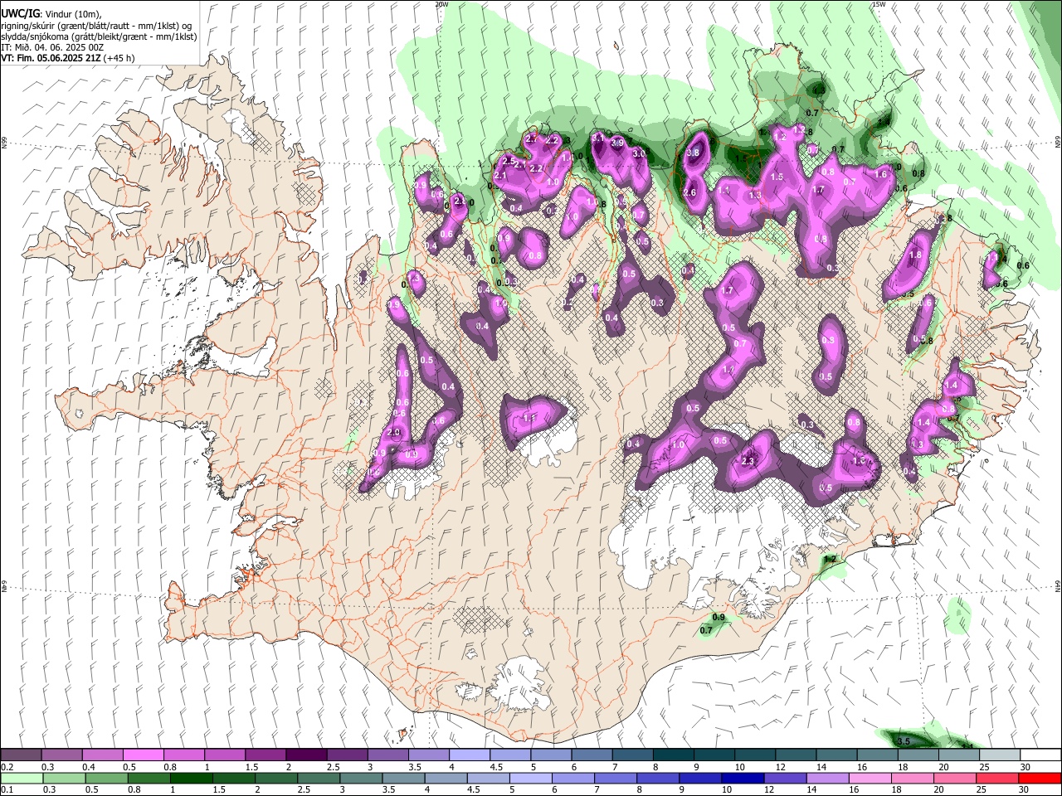This screenshot has height=796, width=1062.
Task: Click the deep blue rain swatch between 10 and 12
Action: point(744,778)
